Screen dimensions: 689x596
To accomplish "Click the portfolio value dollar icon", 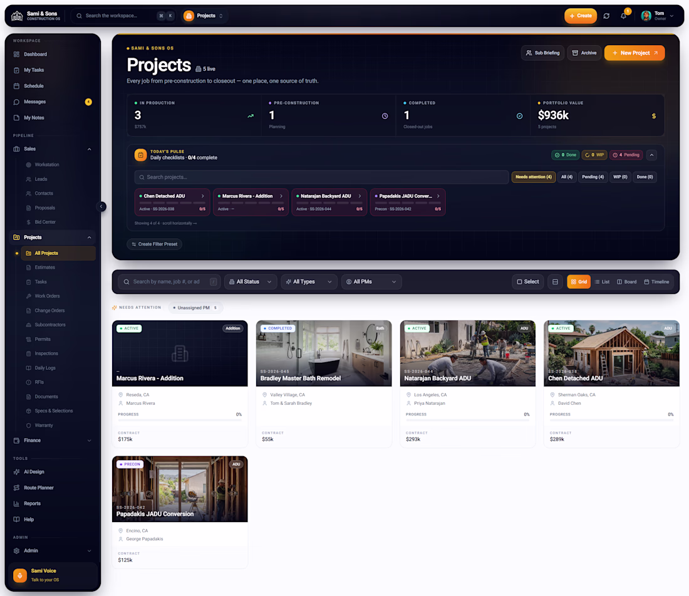I will point(653,116).
